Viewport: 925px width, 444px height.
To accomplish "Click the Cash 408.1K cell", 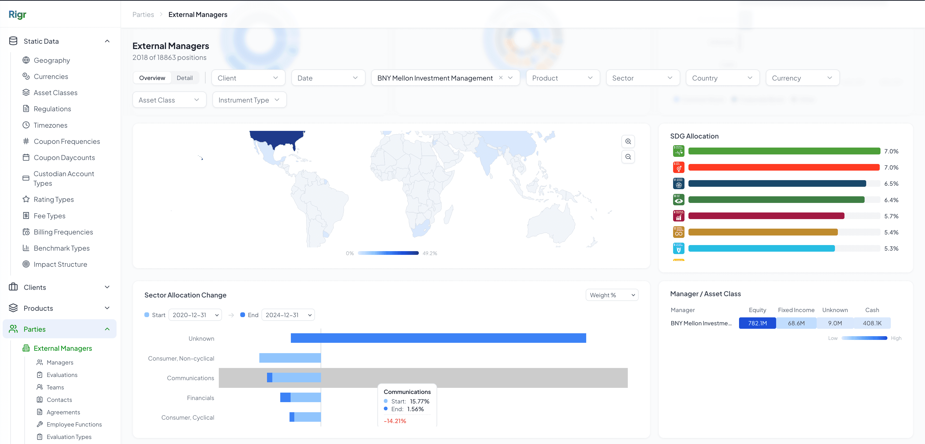I will pyautogui.click(x=872, y=323).
